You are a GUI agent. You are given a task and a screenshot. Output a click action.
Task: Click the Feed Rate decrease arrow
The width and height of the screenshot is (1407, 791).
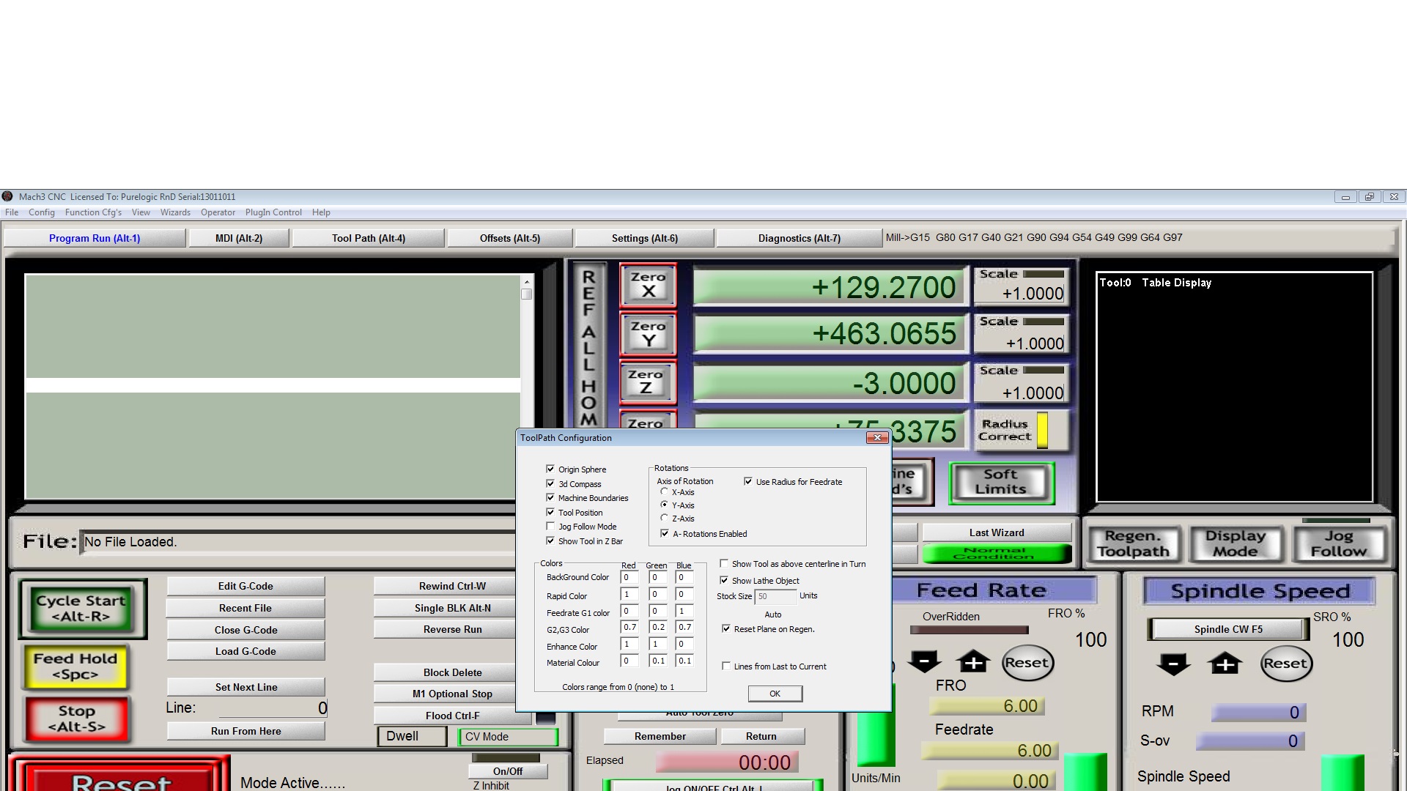pyautogui.click(x=924, y=662)
